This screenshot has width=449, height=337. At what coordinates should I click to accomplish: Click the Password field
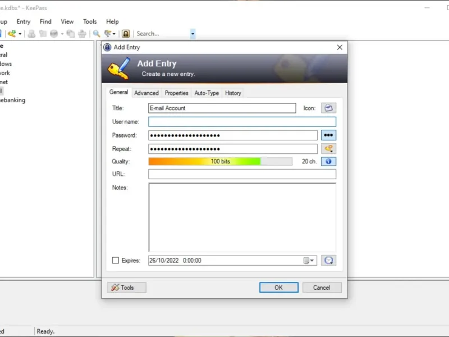tap(233, 135)
